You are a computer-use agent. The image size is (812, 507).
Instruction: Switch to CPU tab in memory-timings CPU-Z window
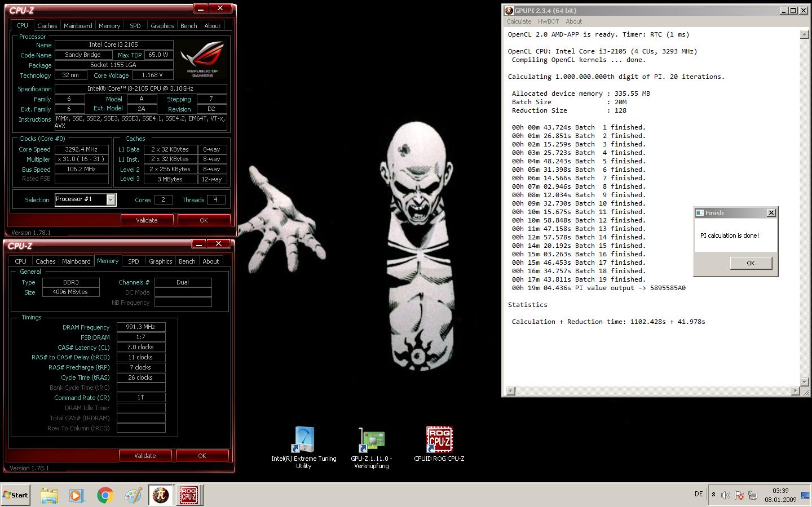tap(20, 261)
